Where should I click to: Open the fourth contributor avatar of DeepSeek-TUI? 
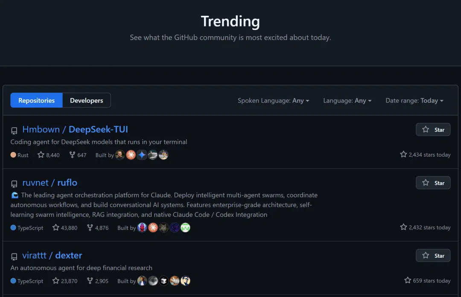tap(152, 154)
